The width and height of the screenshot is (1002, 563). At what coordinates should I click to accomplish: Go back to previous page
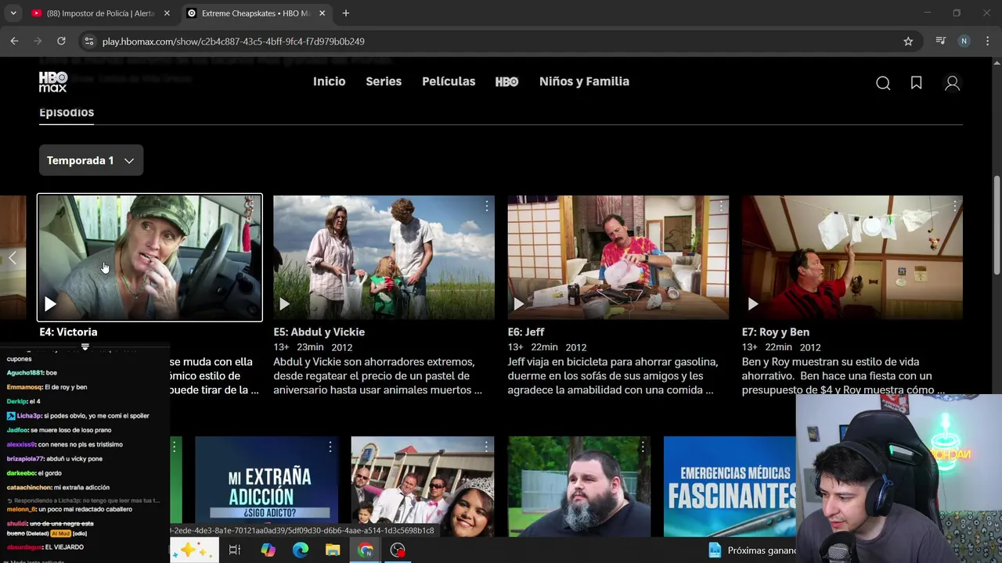[14, 41]
